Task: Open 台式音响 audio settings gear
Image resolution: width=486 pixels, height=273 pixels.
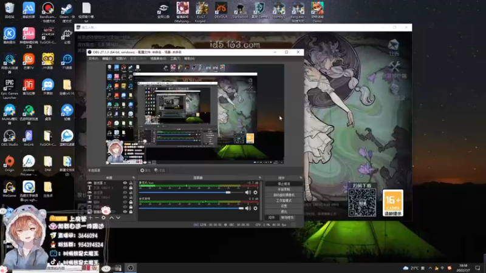Action: 255,208
